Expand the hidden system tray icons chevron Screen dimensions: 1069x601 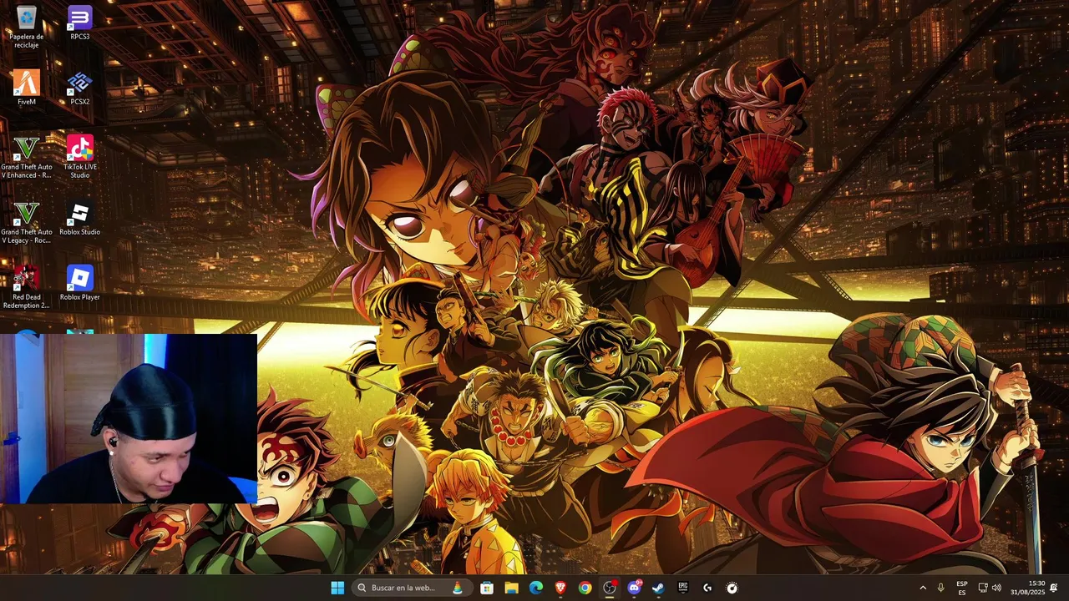point(923,588)
